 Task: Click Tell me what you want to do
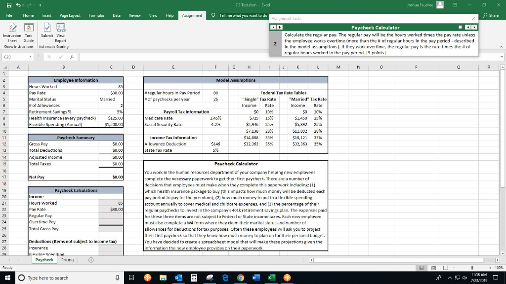pos(243,15)
